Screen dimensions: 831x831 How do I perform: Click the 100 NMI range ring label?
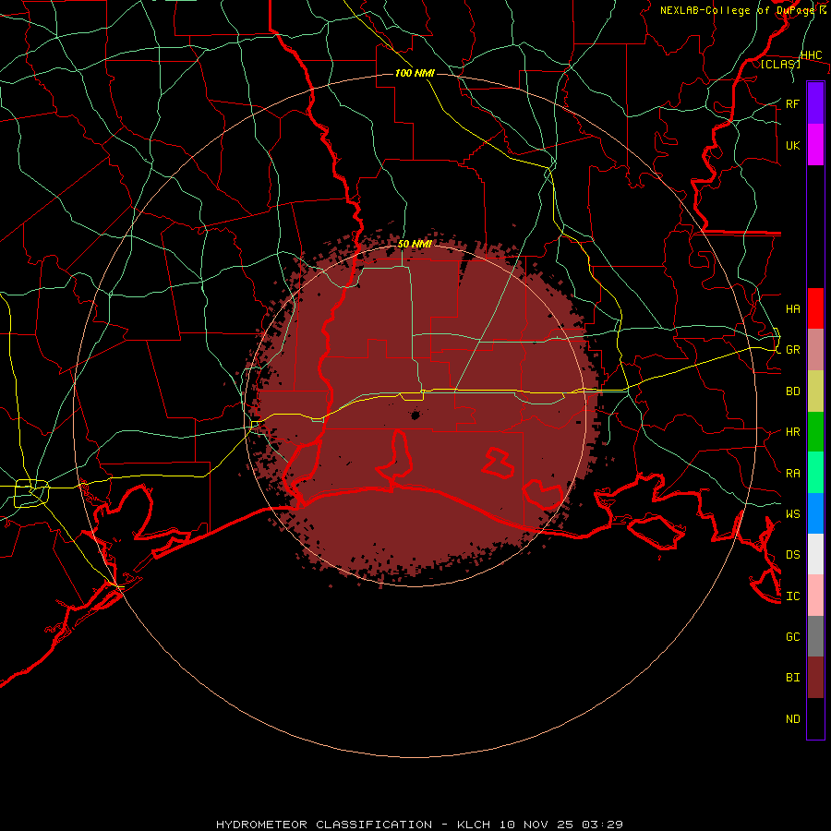415,73
